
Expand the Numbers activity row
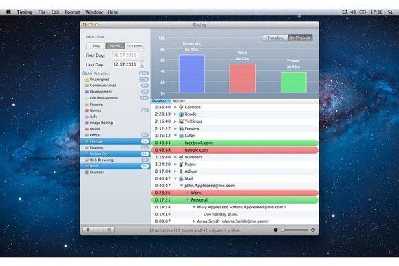[175, 157]
